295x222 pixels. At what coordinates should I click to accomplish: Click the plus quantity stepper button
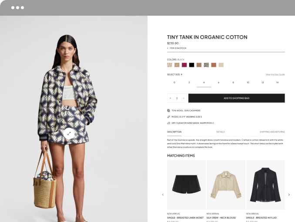point(171,98)
